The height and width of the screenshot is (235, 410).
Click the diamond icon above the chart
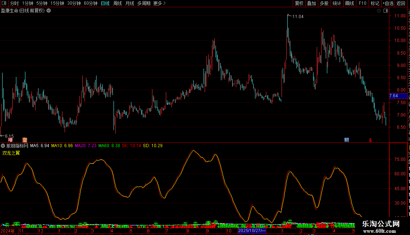(379, 11)
